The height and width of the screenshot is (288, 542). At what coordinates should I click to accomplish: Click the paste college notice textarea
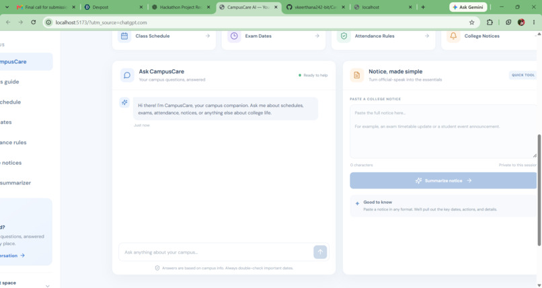[x=444, y=131]
